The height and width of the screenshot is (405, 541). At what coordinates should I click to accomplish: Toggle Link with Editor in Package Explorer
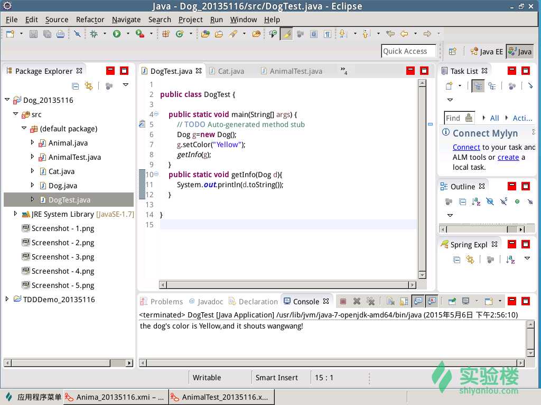[x=89, y=86]
